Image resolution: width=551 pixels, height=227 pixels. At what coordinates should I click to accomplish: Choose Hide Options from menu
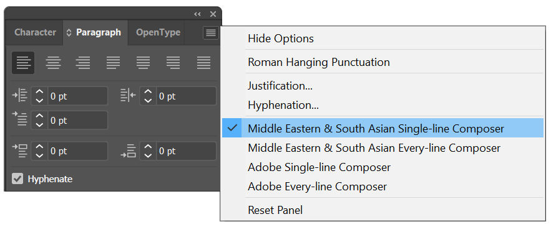(x=383, y=38)
